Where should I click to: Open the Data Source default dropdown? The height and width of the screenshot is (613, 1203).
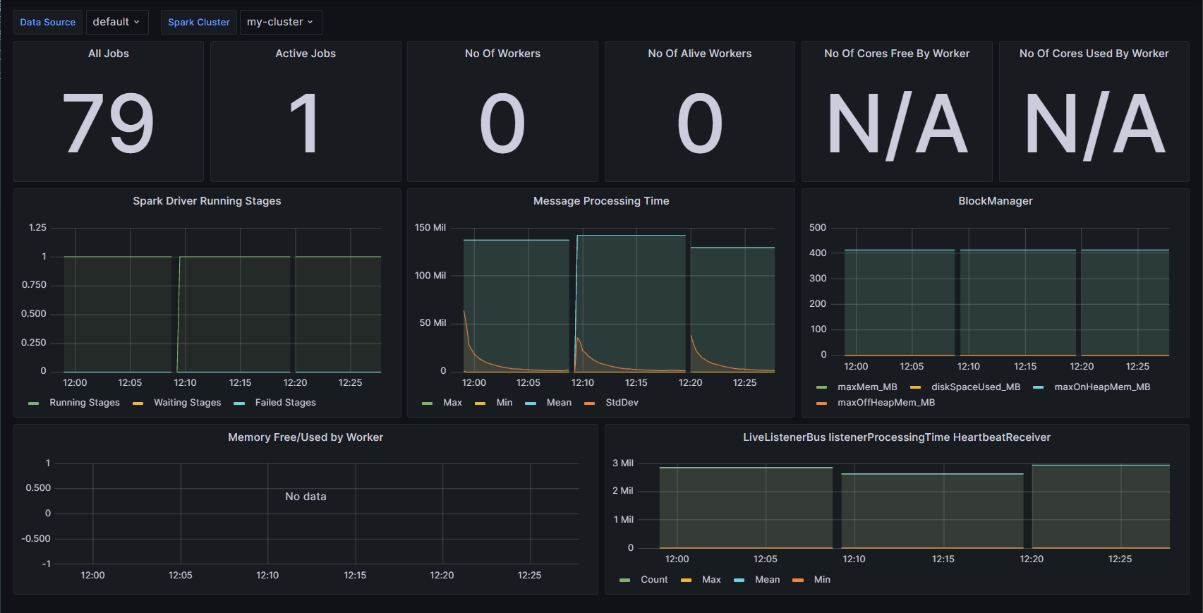pos(116,22)
